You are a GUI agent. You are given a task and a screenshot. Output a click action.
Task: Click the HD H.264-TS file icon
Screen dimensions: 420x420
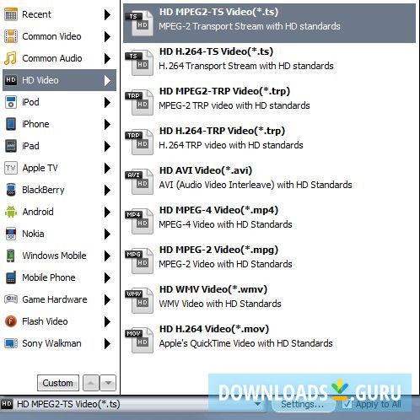(x=139, y=62)
